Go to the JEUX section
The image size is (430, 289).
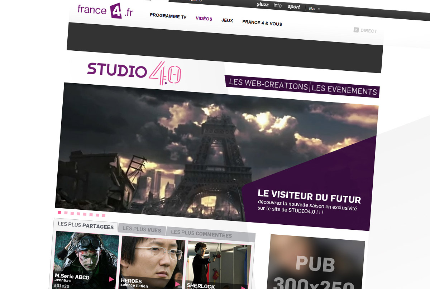(x=227, y=20)
